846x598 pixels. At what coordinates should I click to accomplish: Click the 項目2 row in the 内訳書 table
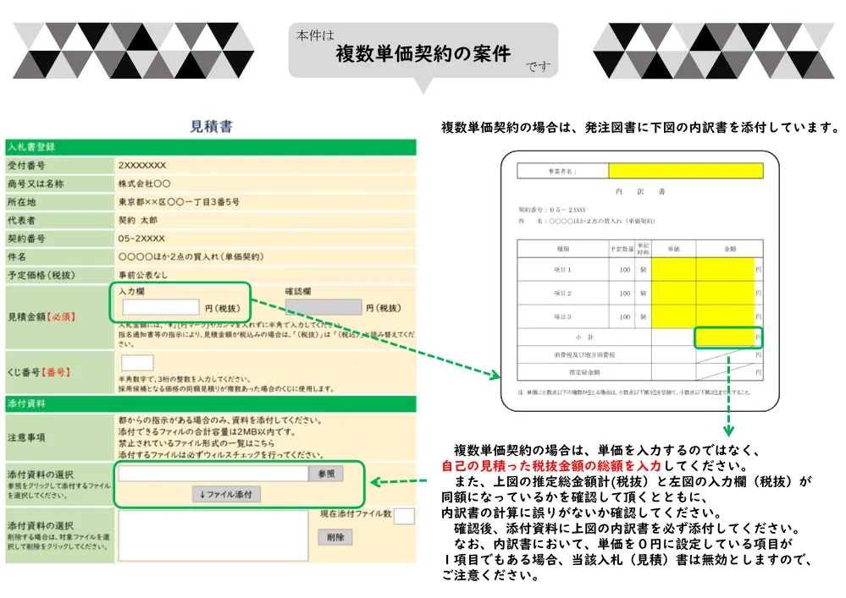tap(640, 293)
